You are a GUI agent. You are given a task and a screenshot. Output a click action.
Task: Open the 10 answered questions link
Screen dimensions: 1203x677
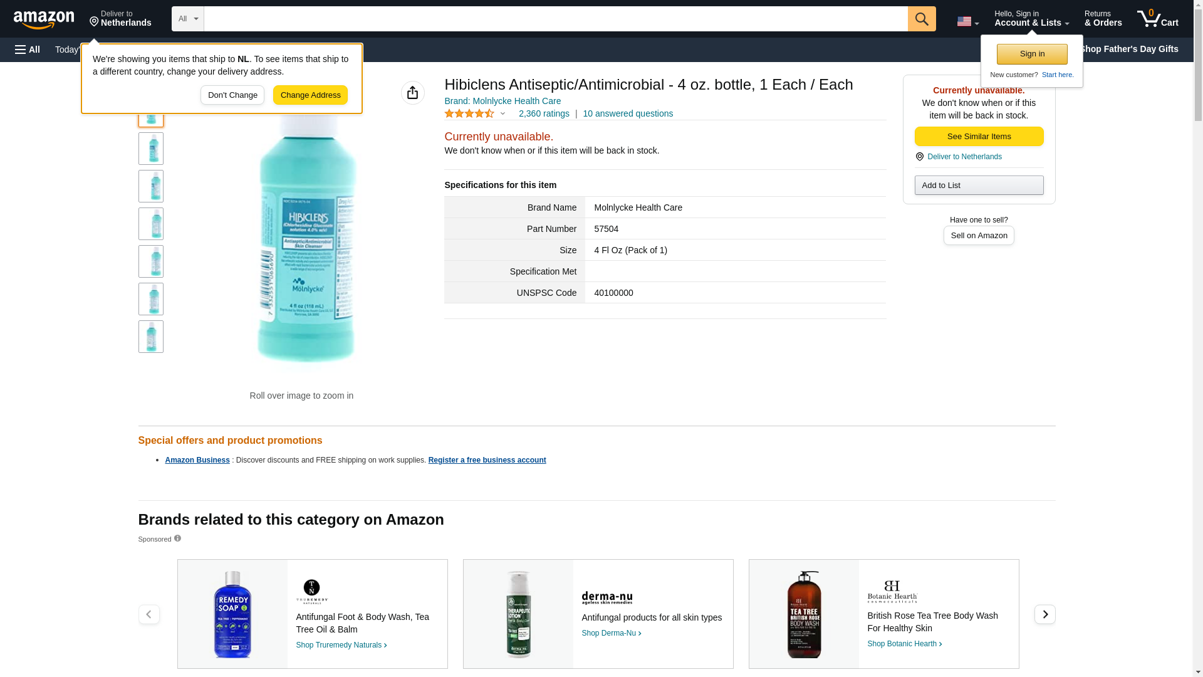[x=627, y=113]
